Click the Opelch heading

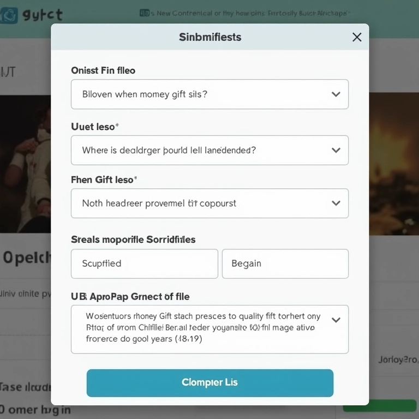point(26,257)
